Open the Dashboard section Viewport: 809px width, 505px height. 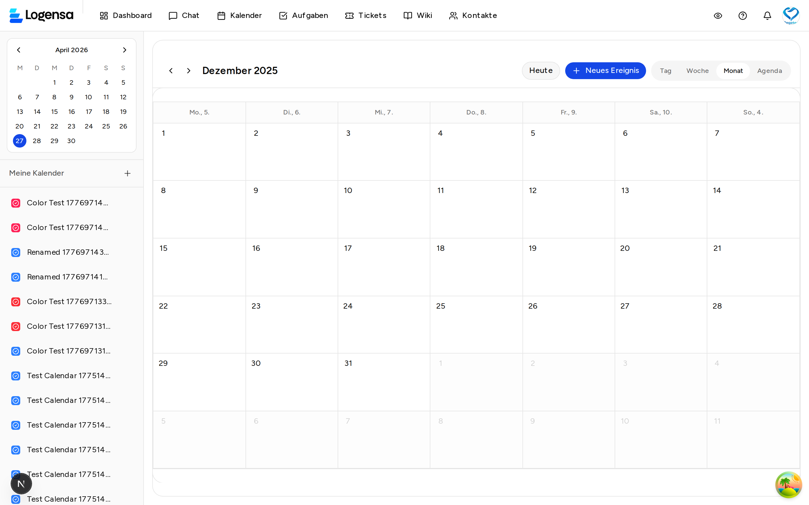[x=126, y=15]
